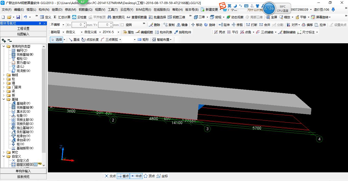Screen dimensions: 348x181
Task: Click the 新建变更 button
Action: pos(210,9)
